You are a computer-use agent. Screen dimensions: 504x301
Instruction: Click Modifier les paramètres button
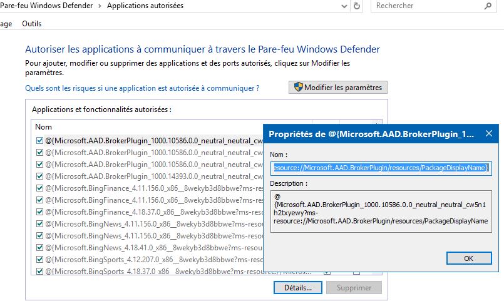click(338, 88)
